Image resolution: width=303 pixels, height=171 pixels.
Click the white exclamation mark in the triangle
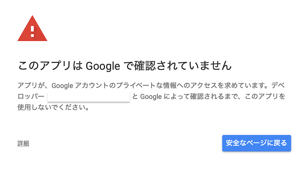pyautogui.click(x=32, y=30)
